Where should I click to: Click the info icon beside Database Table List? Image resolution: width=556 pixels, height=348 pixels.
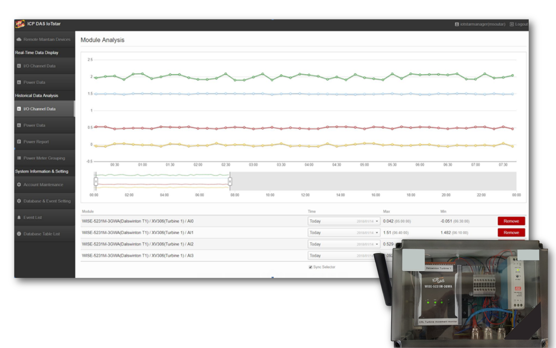19,234
